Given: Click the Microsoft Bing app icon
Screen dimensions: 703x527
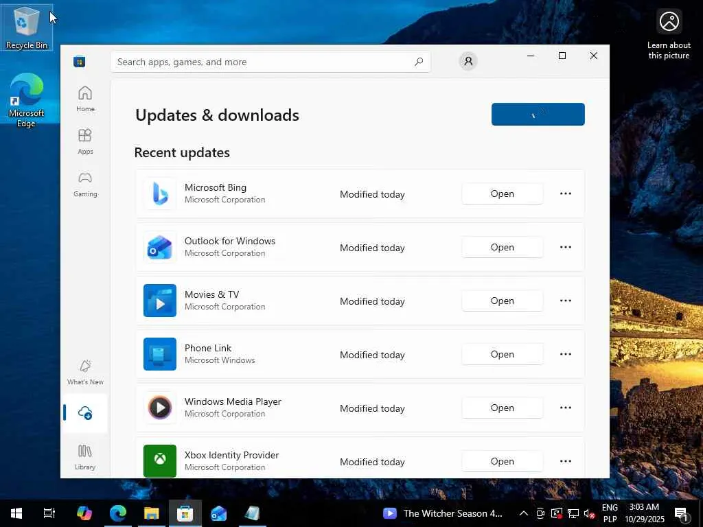Looking at the screenshot, I should [x=159, y=194].
